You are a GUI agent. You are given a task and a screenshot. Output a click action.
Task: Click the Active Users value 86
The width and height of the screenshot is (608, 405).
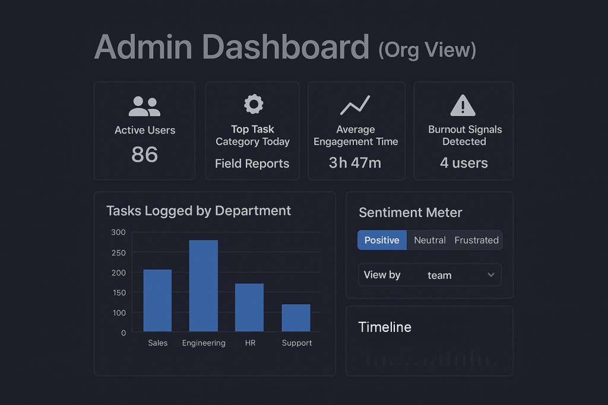[x=144, y=154]
